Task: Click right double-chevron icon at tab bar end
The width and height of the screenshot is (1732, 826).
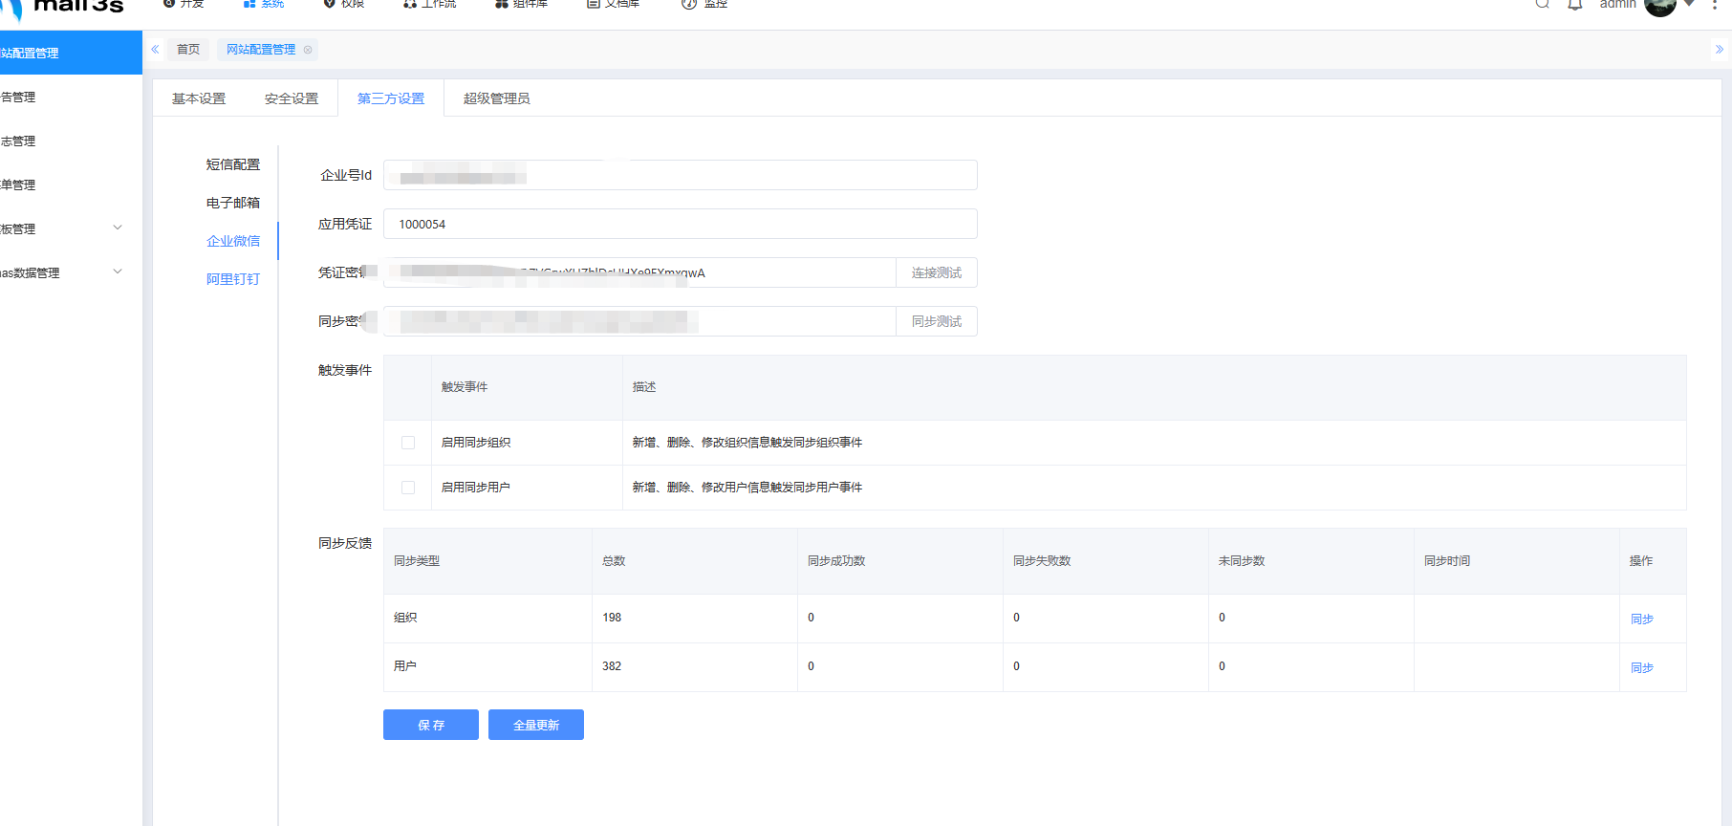Action: coord(1719,50)
